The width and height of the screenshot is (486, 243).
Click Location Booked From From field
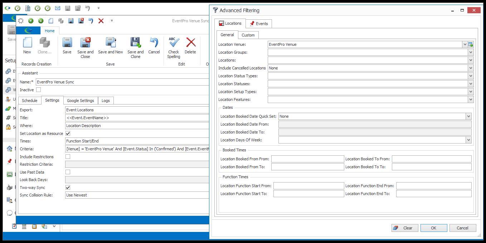[307, 159]
